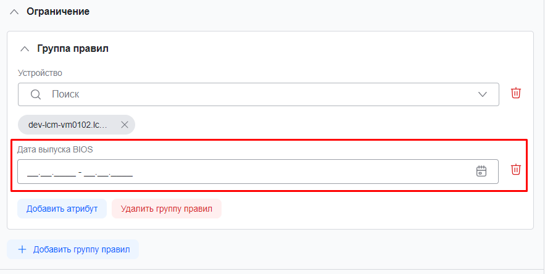553x274 pixels.
Task: Open the Устройство dropdown arrow
Action: tap(483, 94)
